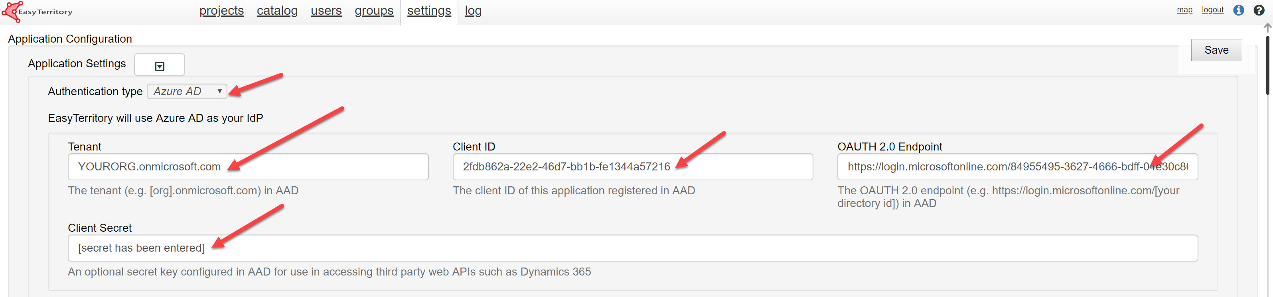Click the scroll-up arrow icon
The image size is (1273, 297).
[x=1267, y=27]
